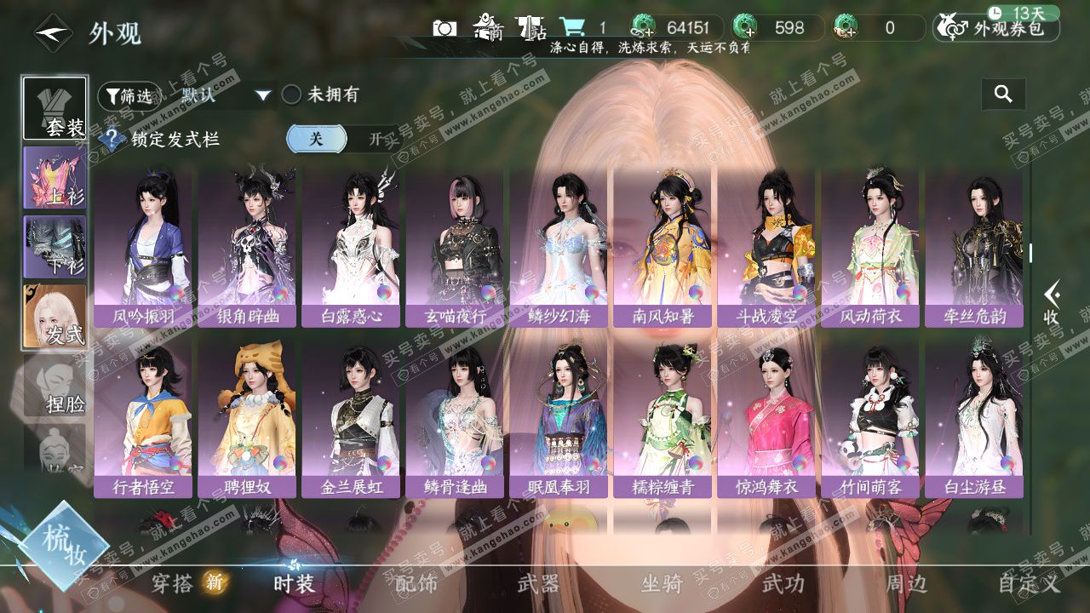
Task: Open the magnifier search tool
Action: coord(1003,95)
